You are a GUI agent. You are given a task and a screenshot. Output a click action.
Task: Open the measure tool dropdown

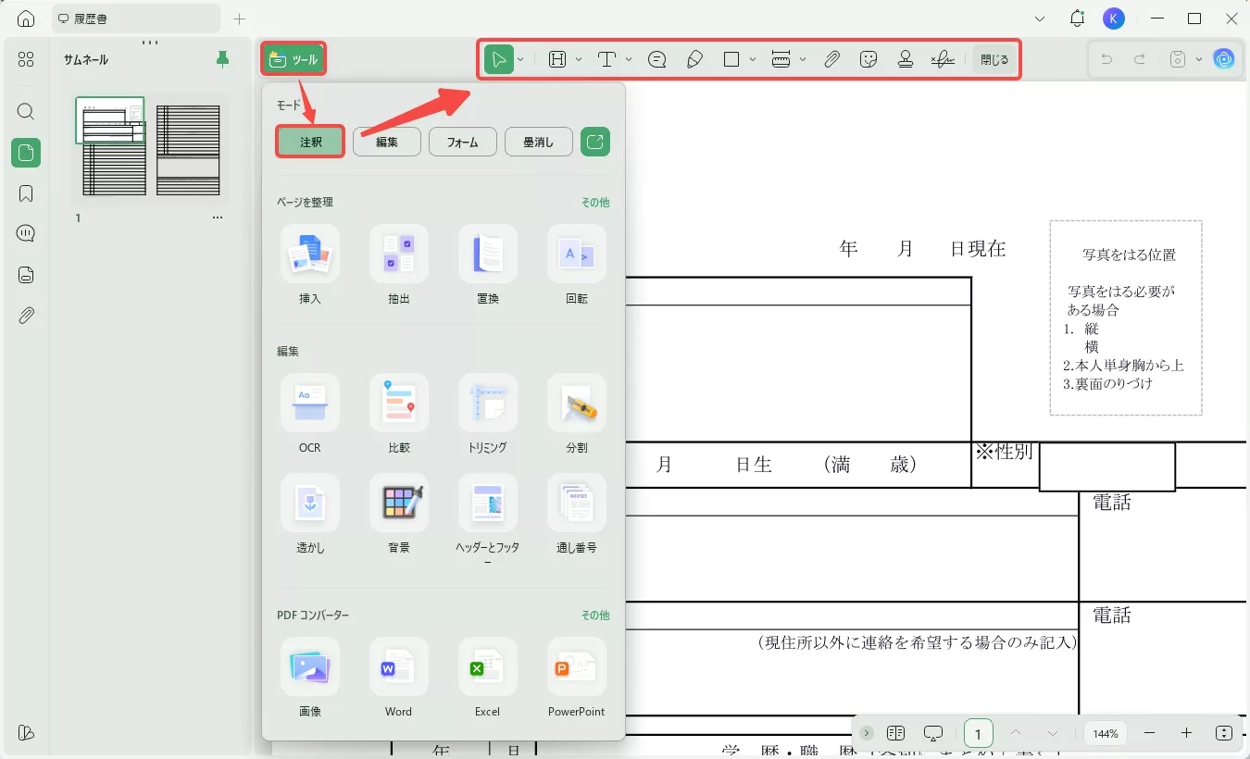(x=802, y=58)
